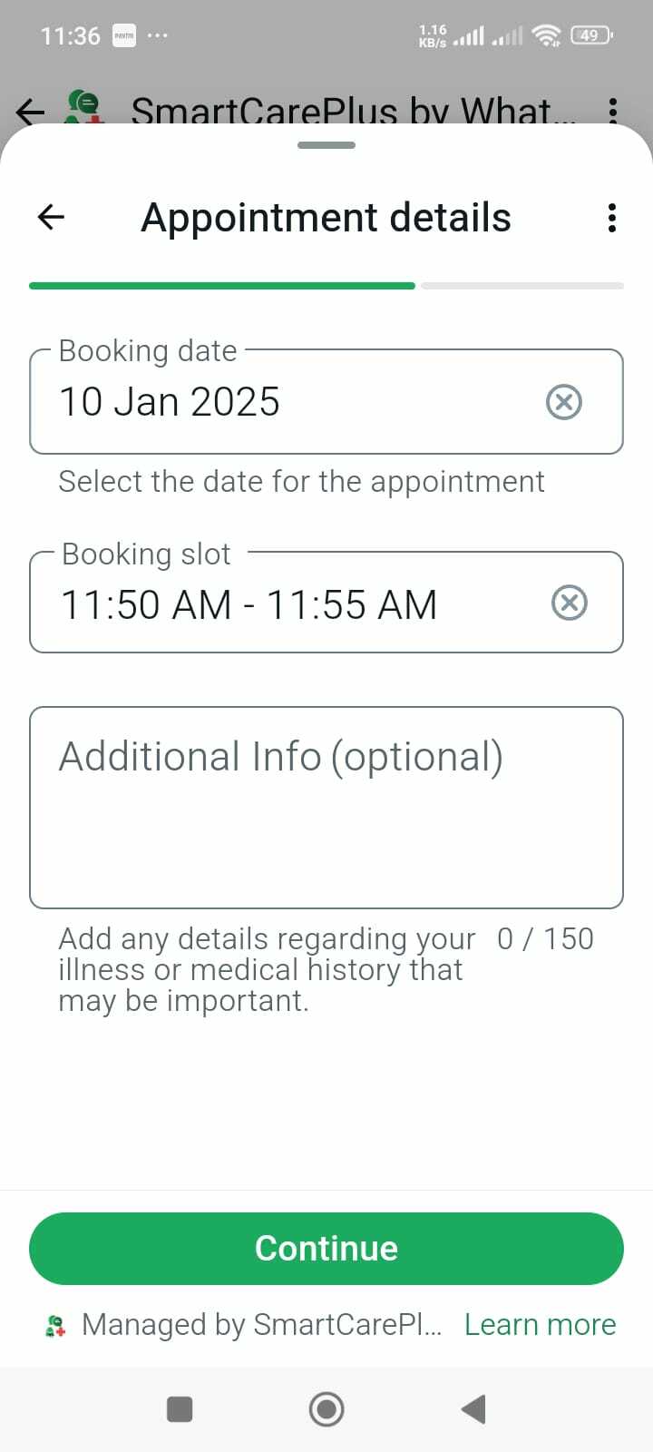Tap the SmartCarePlus profile avatar
The width and height of the screenshot is (653, 1452).
coord(85,108)
